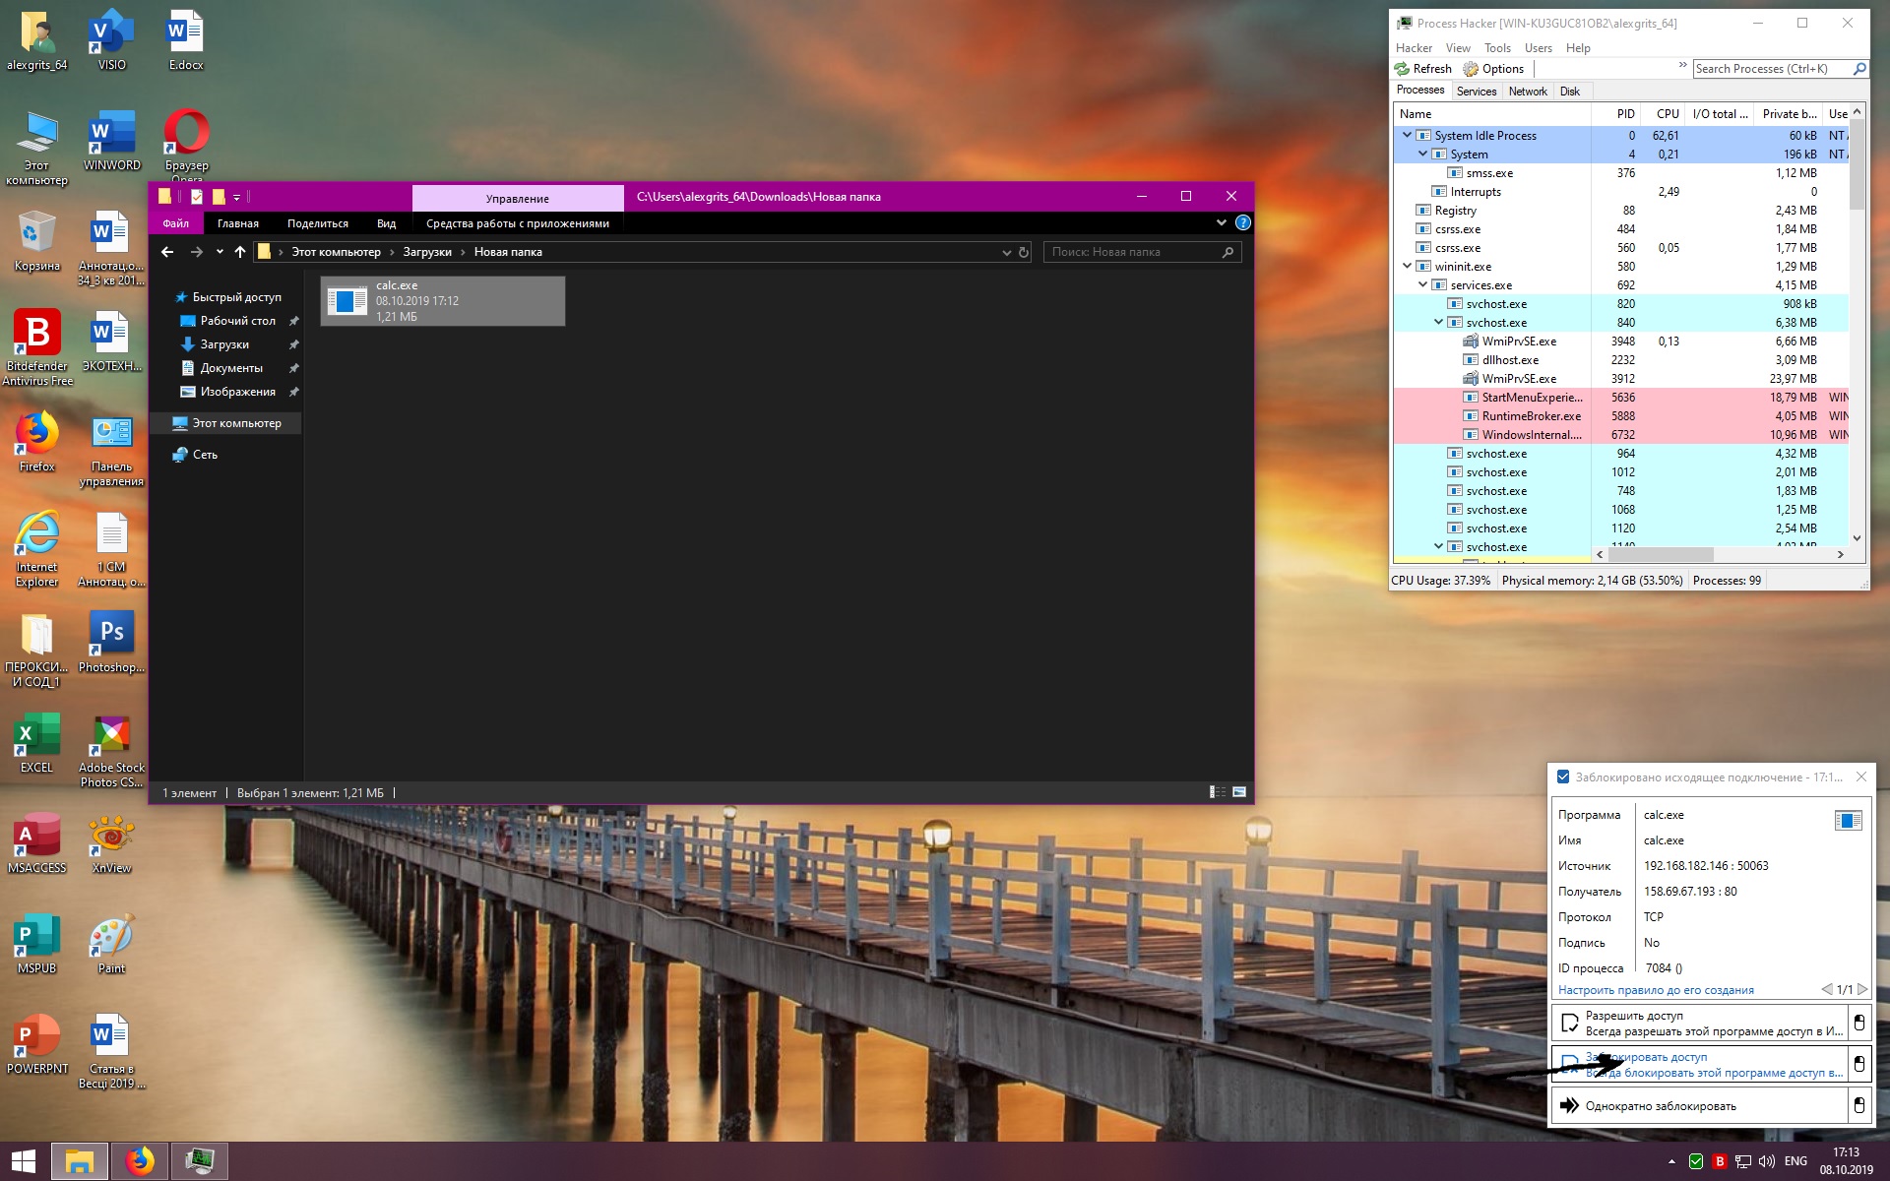
Task: Open Explorer help question mark icon
Action: click(x=1242, y=223)
